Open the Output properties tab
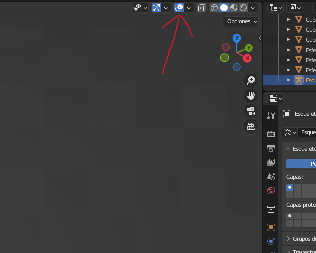 coord(271,148)
